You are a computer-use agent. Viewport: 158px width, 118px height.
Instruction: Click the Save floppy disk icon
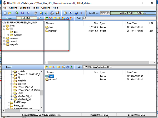[x=22, y=13]
